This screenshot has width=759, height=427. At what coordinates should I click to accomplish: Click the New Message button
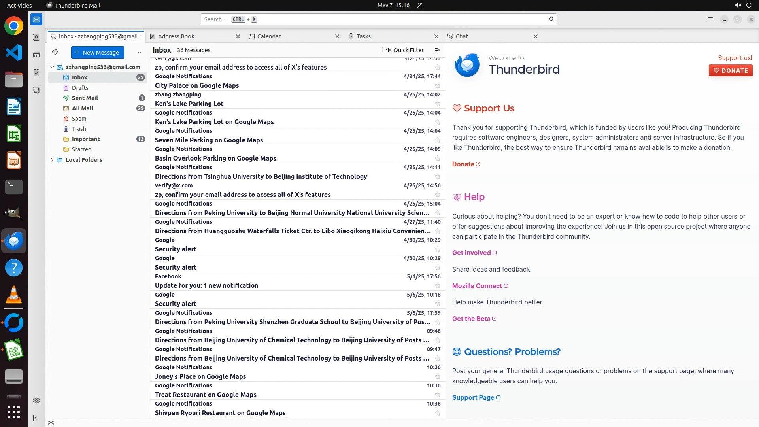pyautogui.click(x=97, y=52)
